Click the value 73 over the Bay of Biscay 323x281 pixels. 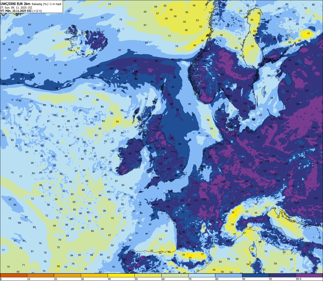click(160, 239)
